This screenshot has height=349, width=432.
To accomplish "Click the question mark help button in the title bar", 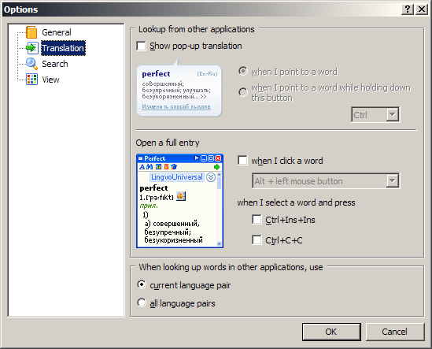I will [x=407, y=9].
